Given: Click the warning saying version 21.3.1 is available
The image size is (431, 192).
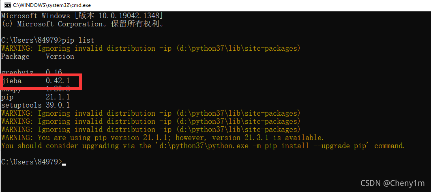Looking at the screenshot, I should pos(163,138).
